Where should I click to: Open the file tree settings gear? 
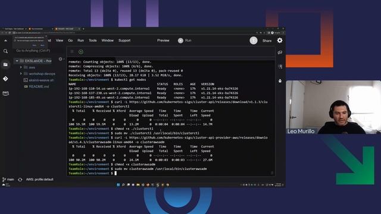(x=61, y=59)
